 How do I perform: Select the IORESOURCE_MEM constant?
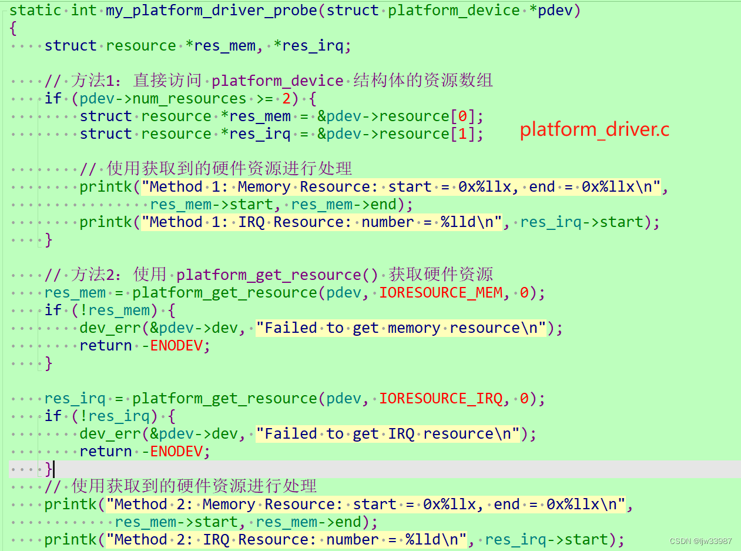click(x=441, y=292)
